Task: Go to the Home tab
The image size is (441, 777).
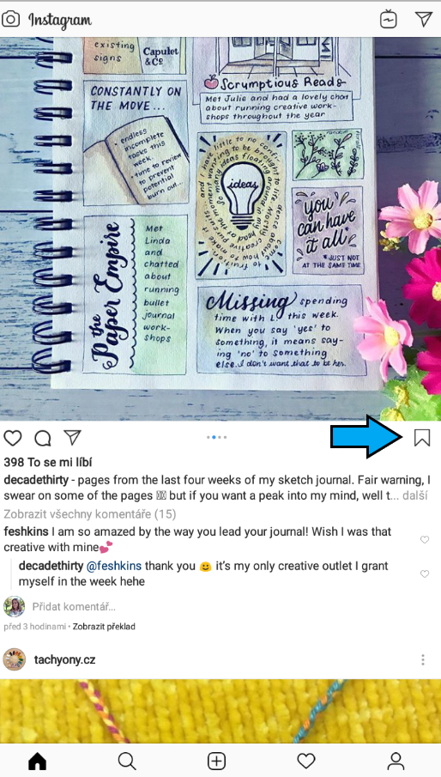Action: coord(38,761)
